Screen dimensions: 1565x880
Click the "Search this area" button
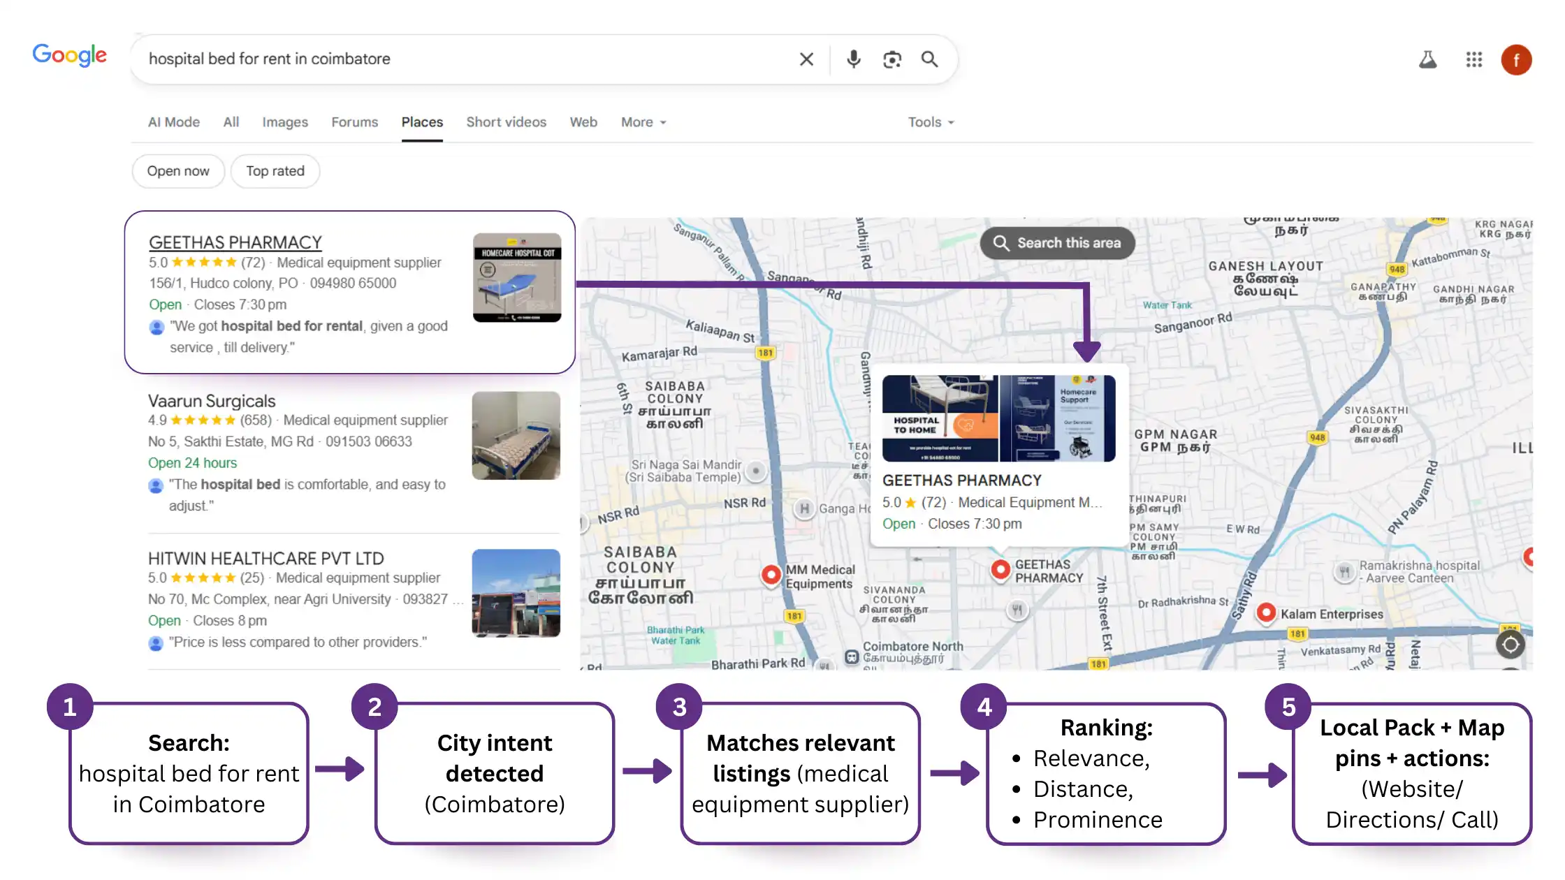pos(1057,243)
